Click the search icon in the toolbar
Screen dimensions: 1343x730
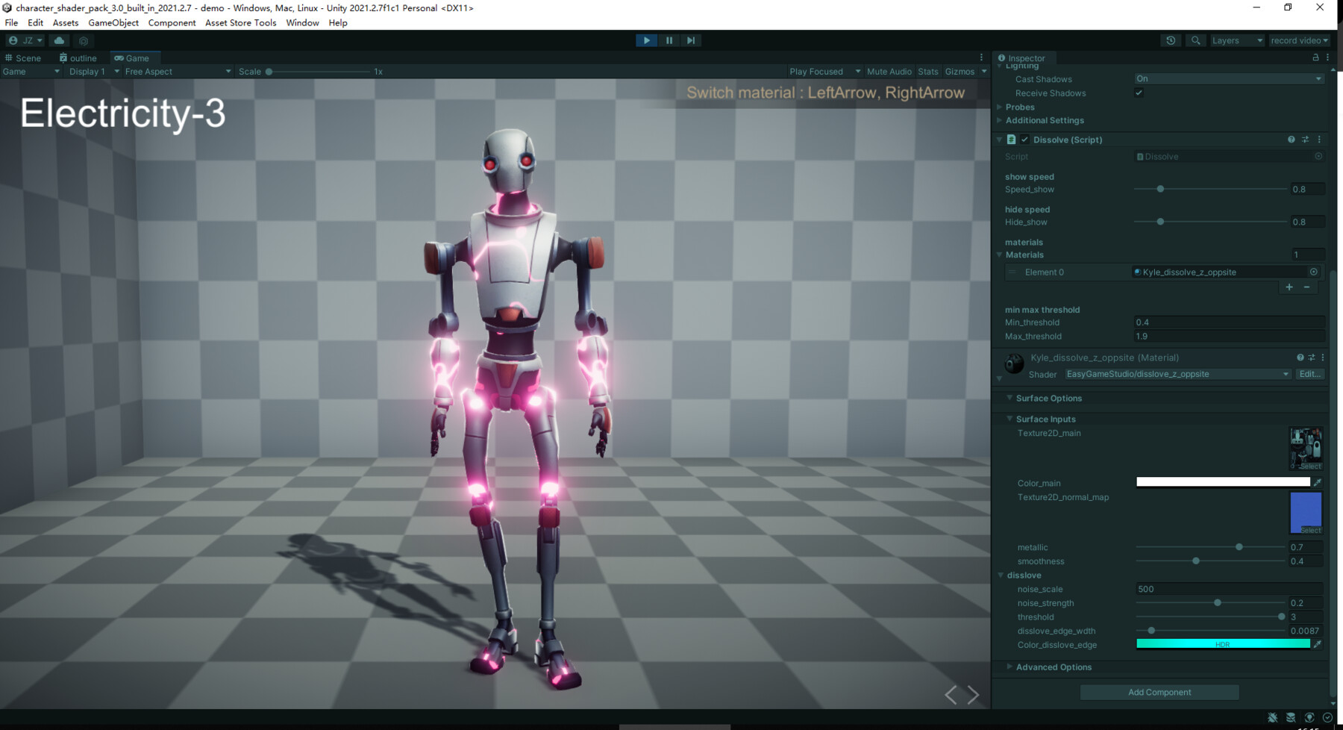pyautogui.click(x=1195, y=40)
